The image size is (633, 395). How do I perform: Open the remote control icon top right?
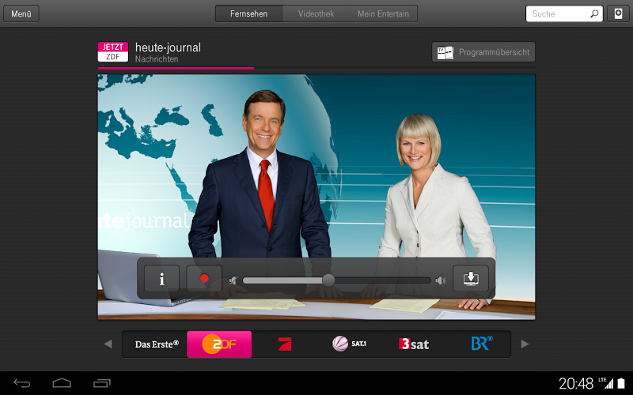(x=618, y=13)
